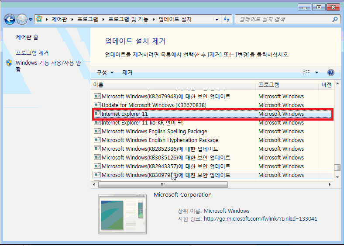This screenshot has width=344, height=246.
Task: Expand arrow after 프로그램 breadcrumb
Action: click(103, 19)
